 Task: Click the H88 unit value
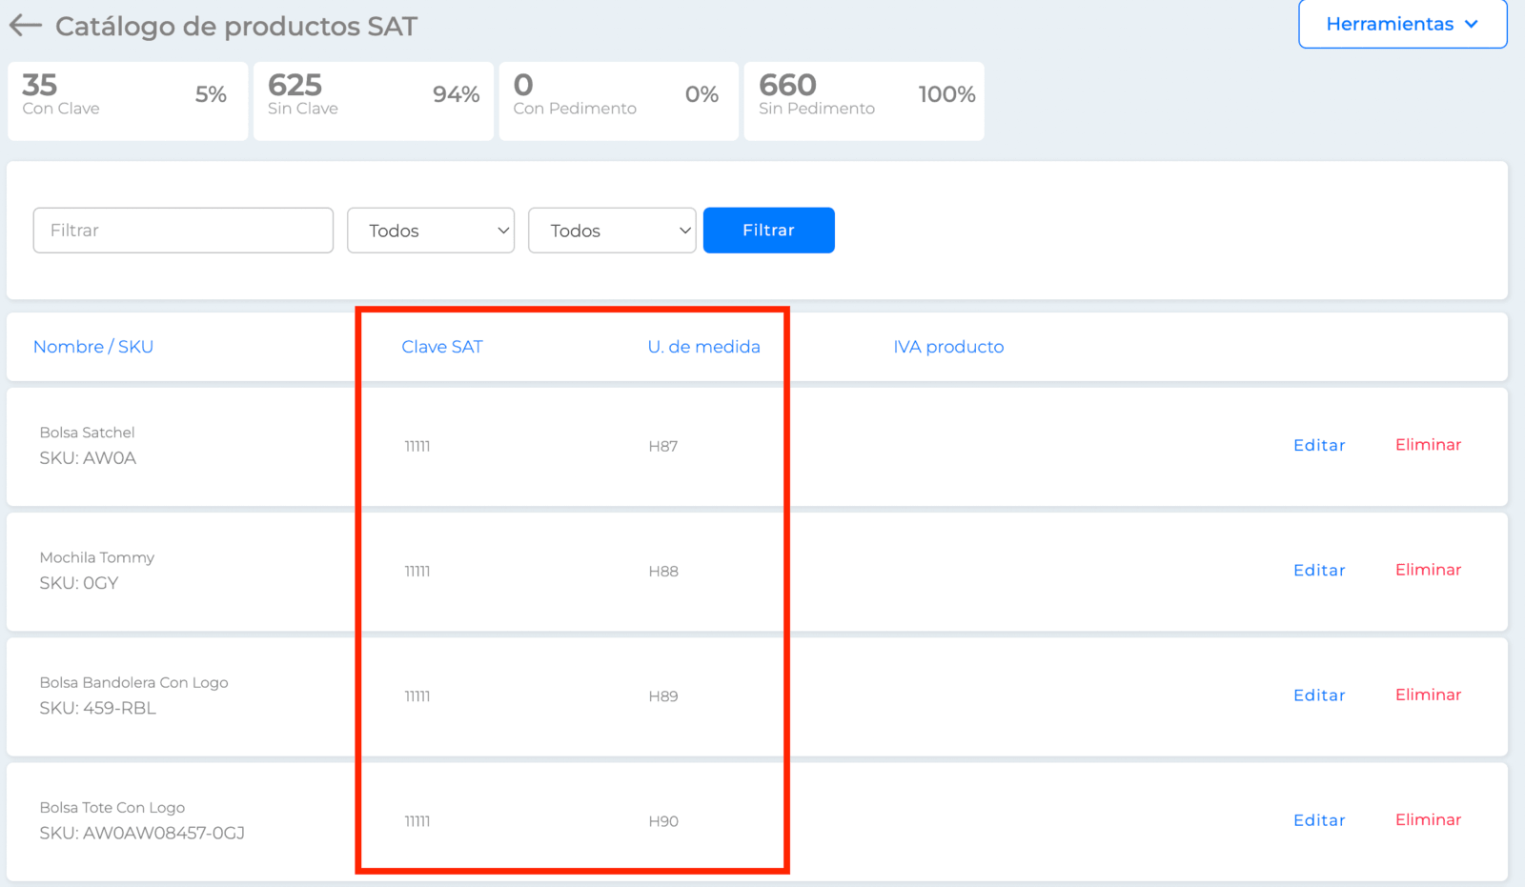click(663, 571)
